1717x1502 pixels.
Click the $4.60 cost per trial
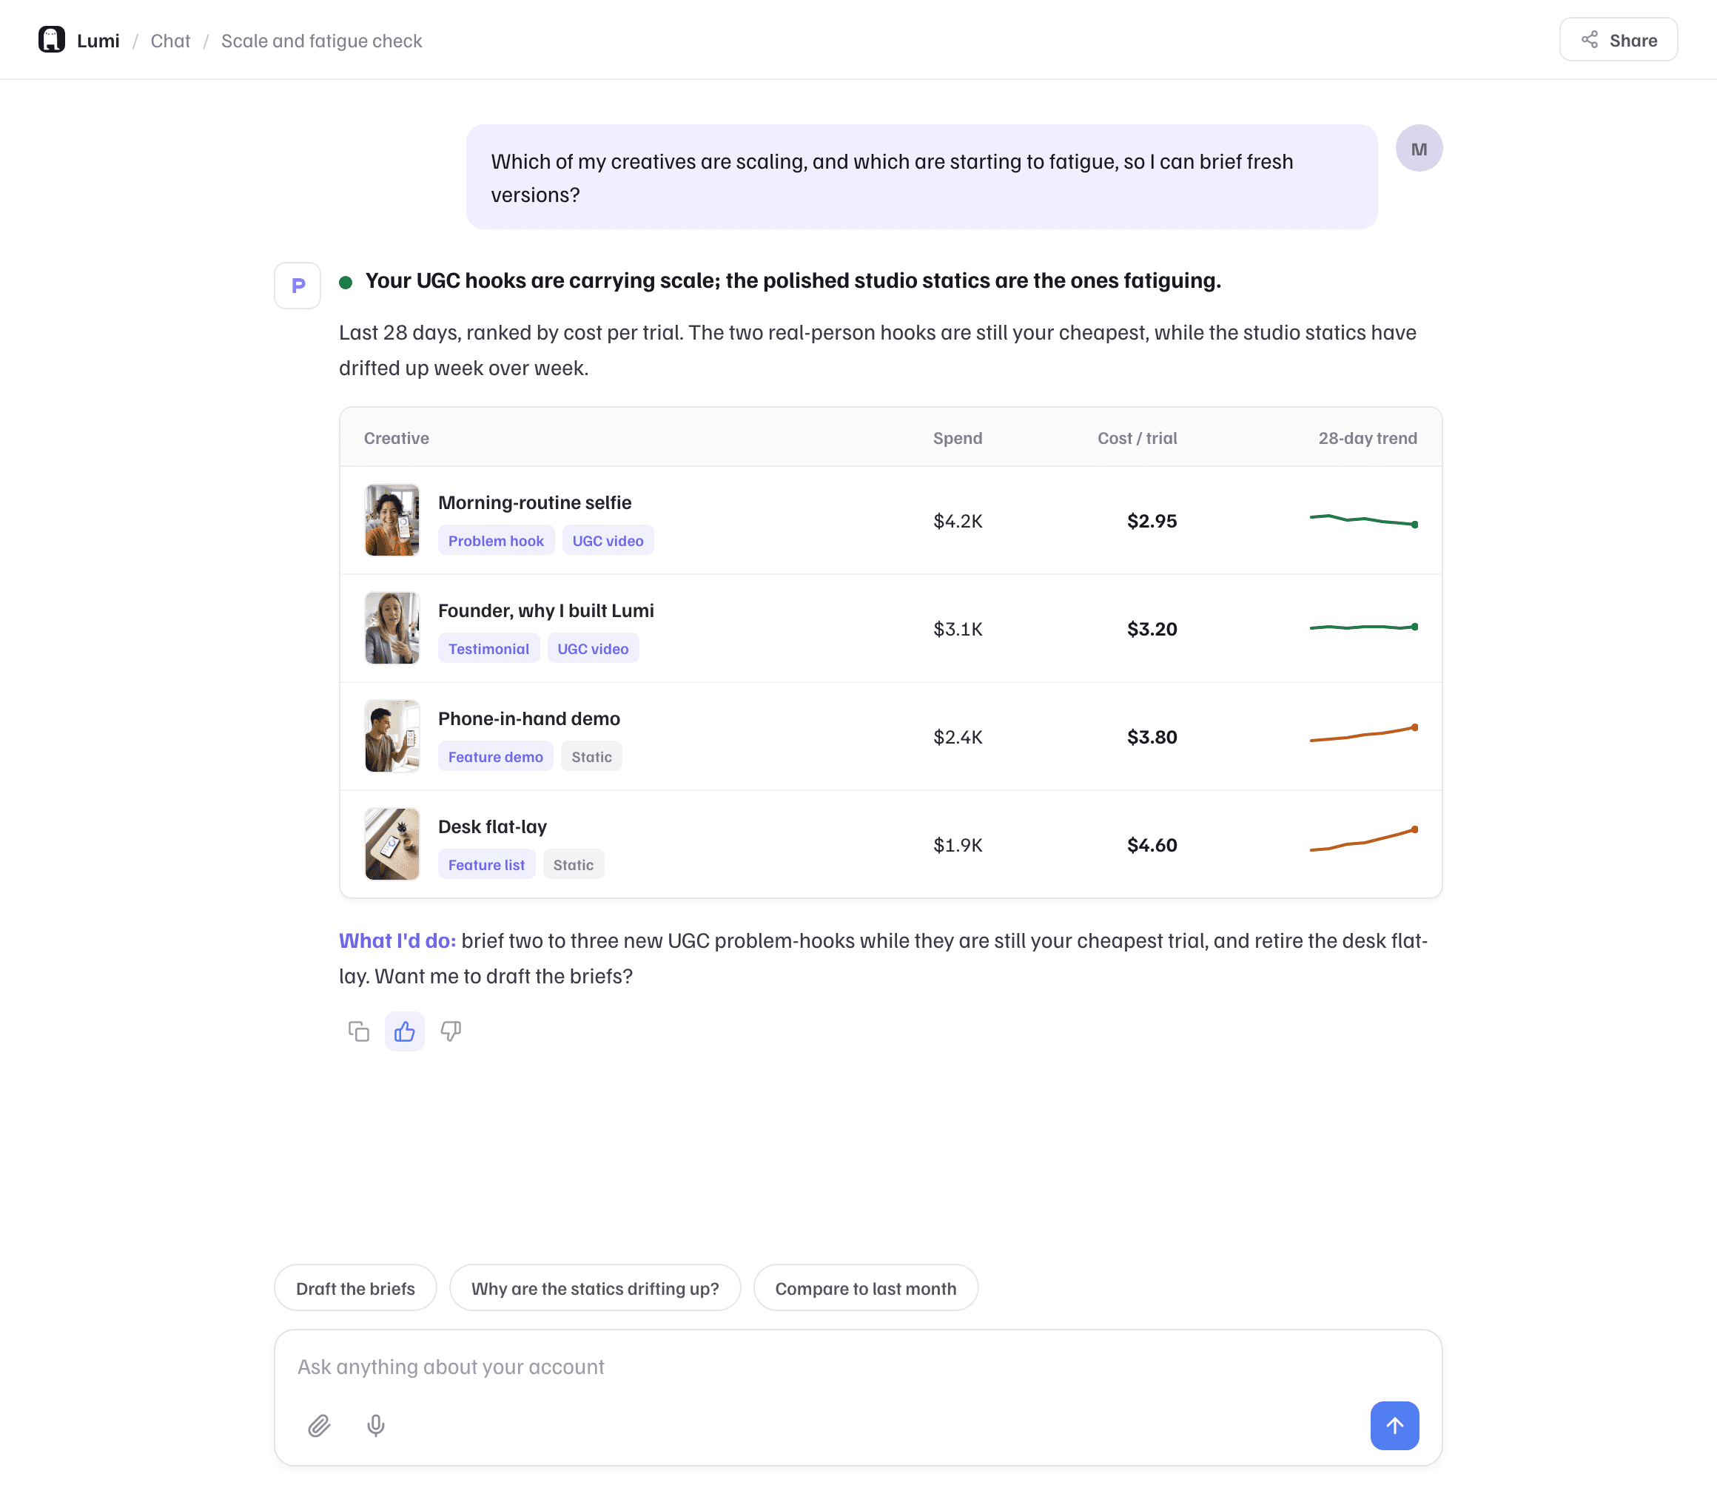(x=1152, y=845)
